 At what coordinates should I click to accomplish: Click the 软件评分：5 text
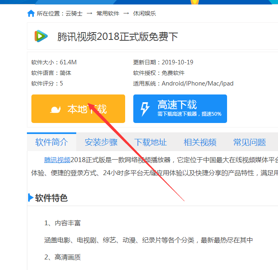click(x=47, y=83)
